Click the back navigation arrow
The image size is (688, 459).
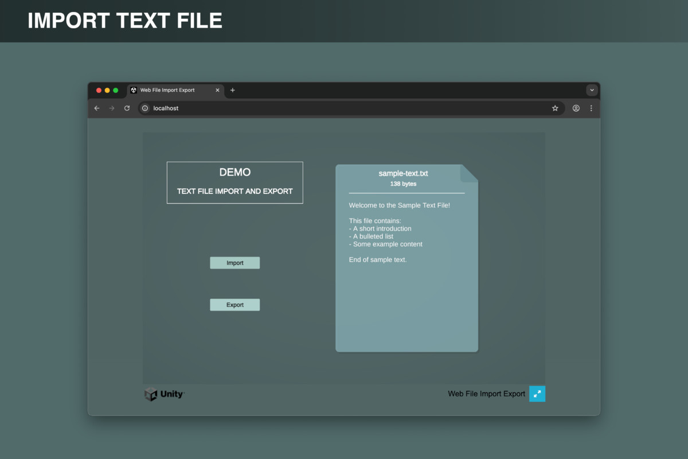click(x=97, y=108)
